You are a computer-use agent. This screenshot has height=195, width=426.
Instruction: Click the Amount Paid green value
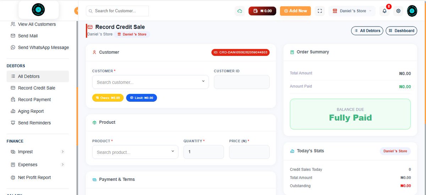pos(405,87)
